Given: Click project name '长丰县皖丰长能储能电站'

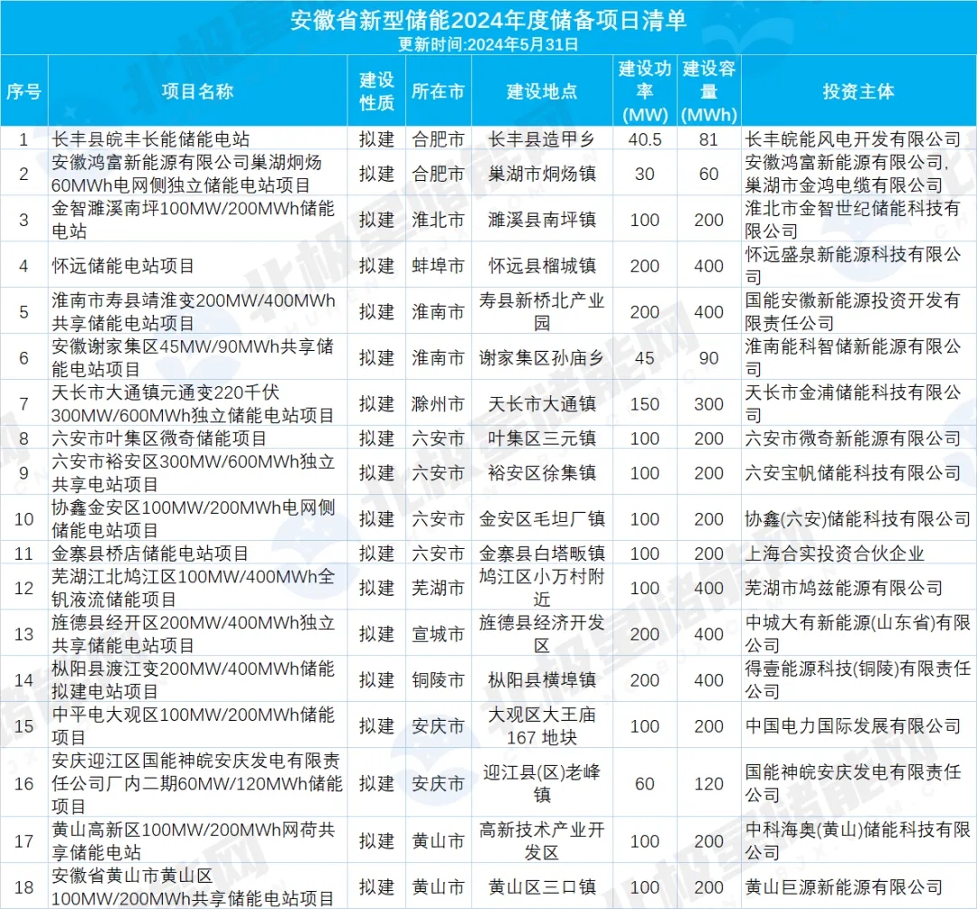Looking at the screenshot, I should [x=151, y=139].
